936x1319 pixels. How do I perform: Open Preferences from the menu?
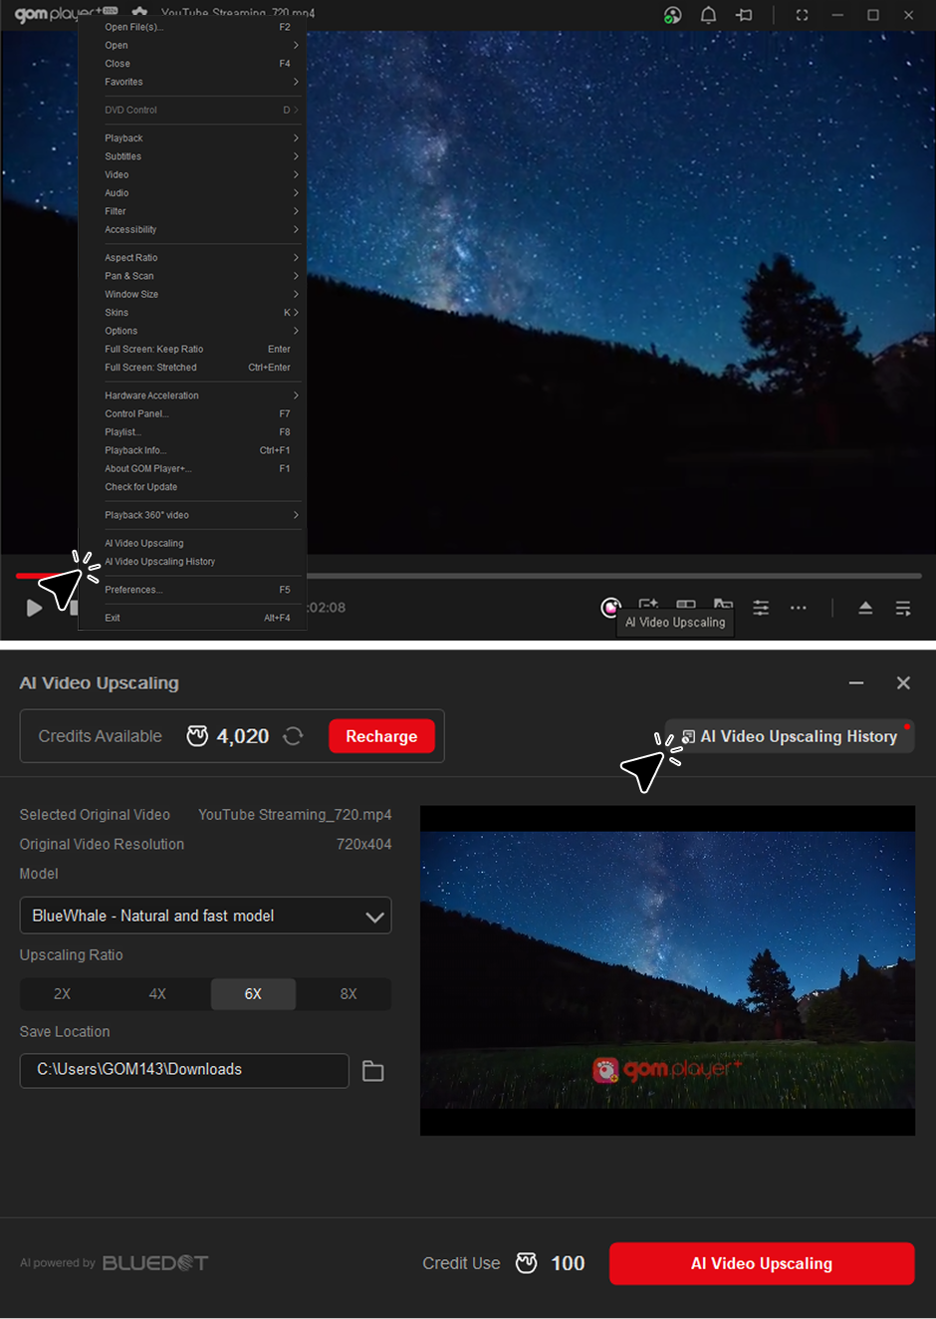[133, 590]
